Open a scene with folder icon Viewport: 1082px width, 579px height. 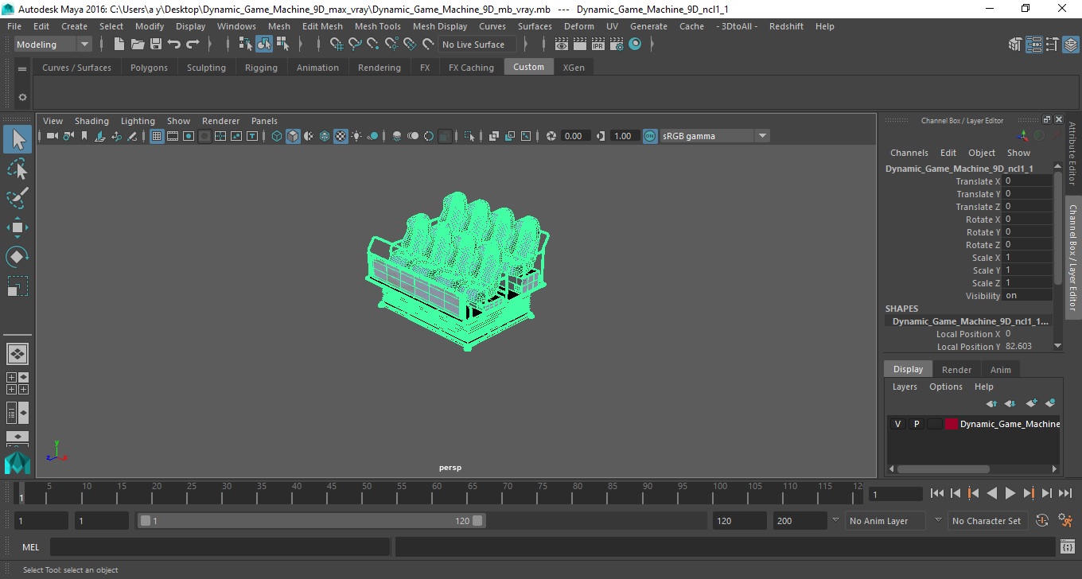(138, 45)
